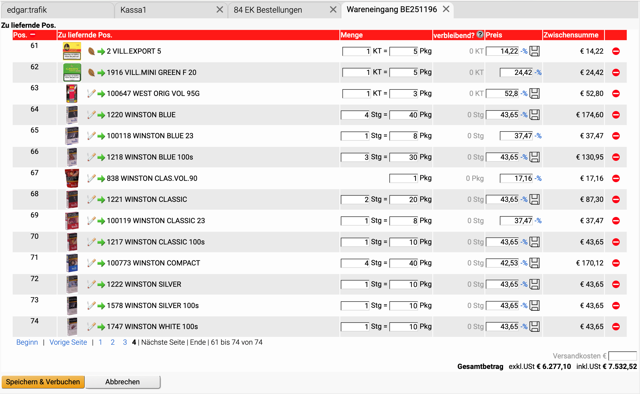This screenshot has width=640, height=394.
Task: Switch to the Kassa1 tab
Action: [x=133, y=10]
